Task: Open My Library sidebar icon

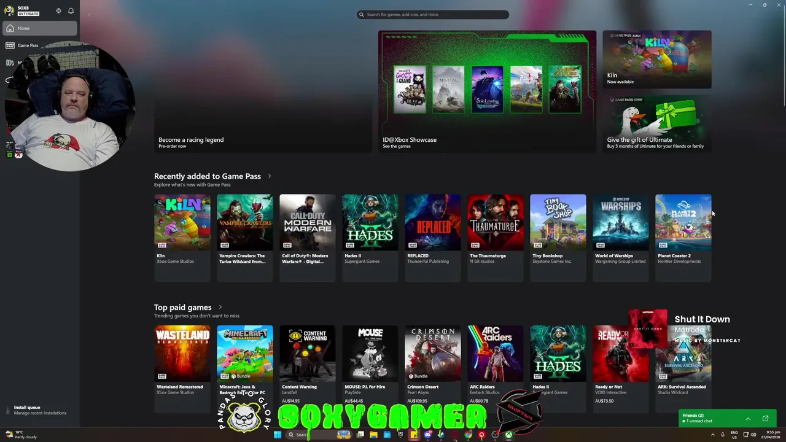Action: click(10, 63)
